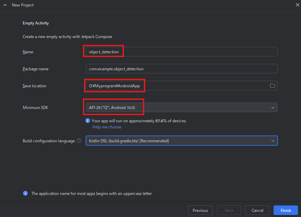Click the info icon next to device percentage
301x217 pixels.
point(88,121)
